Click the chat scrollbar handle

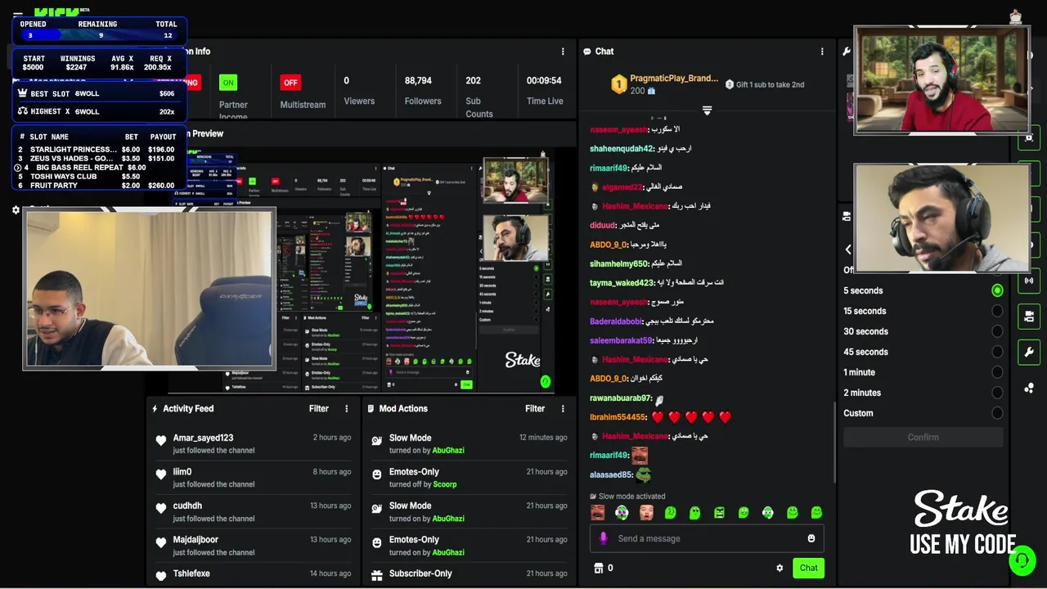coord(834,442)
